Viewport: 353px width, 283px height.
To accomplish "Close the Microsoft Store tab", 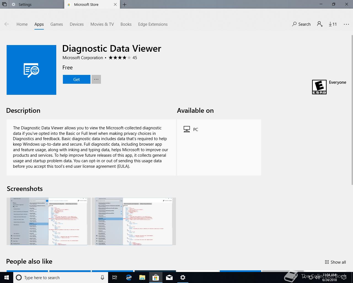I will click(115, 4).
